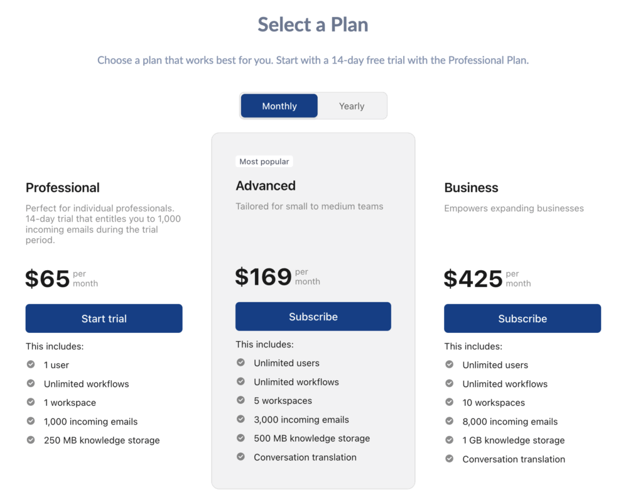This screenshot has width=643, height=502.
Task: Click checkmark beside Advanced Conversation translation
Action: pos(240,456)
